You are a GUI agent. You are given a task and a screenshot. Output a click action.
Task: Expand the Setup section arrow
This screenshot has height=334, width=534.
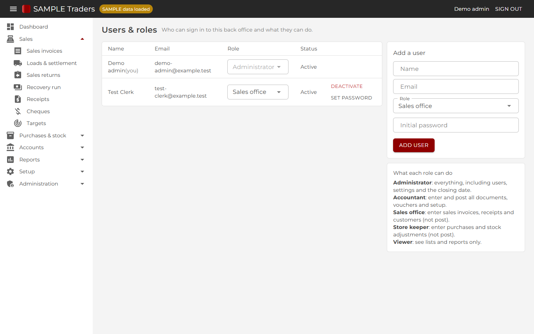pos(82,171)
